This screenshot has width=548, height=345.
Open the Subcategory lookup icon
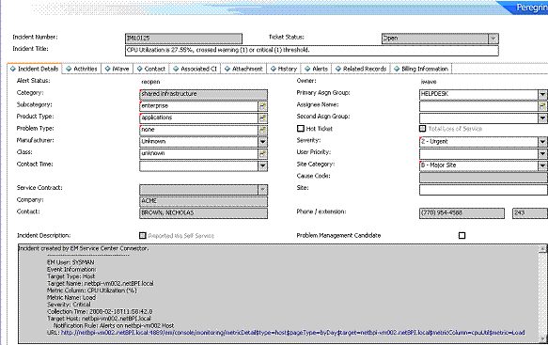(263, 106)
